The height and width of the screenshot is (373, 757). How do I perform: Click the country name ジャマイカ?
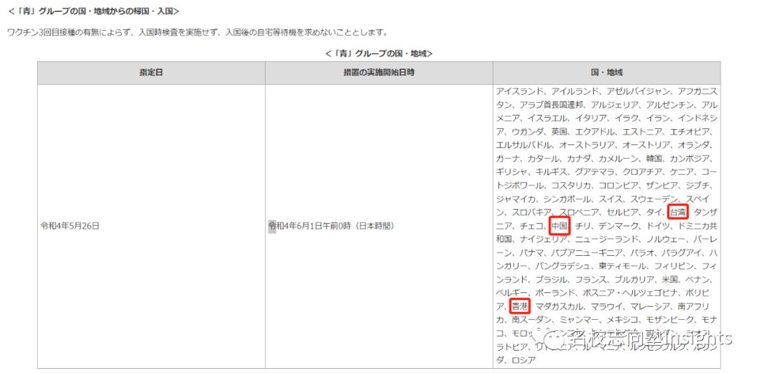[516, 199]
